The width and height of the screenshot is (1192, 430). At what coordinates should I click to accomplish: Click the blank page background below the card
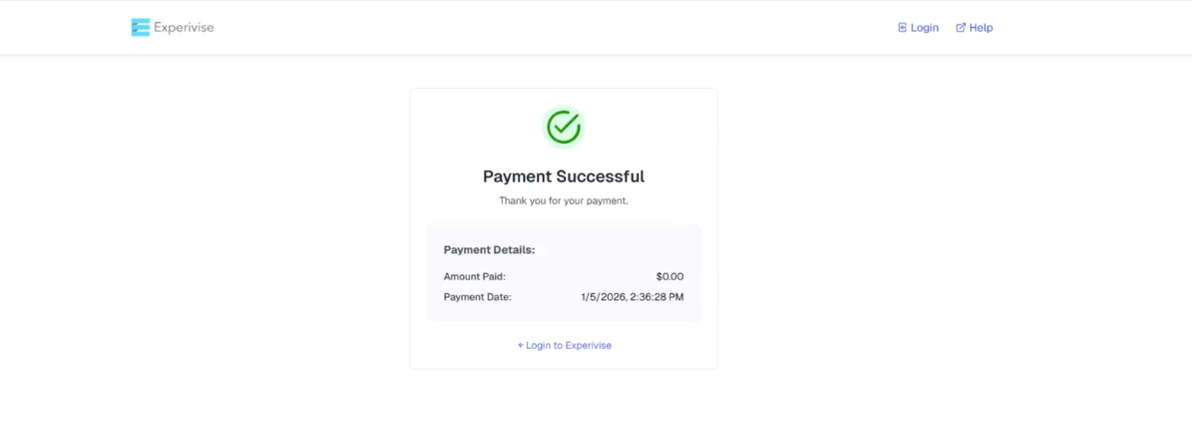[x=563, y=402]
